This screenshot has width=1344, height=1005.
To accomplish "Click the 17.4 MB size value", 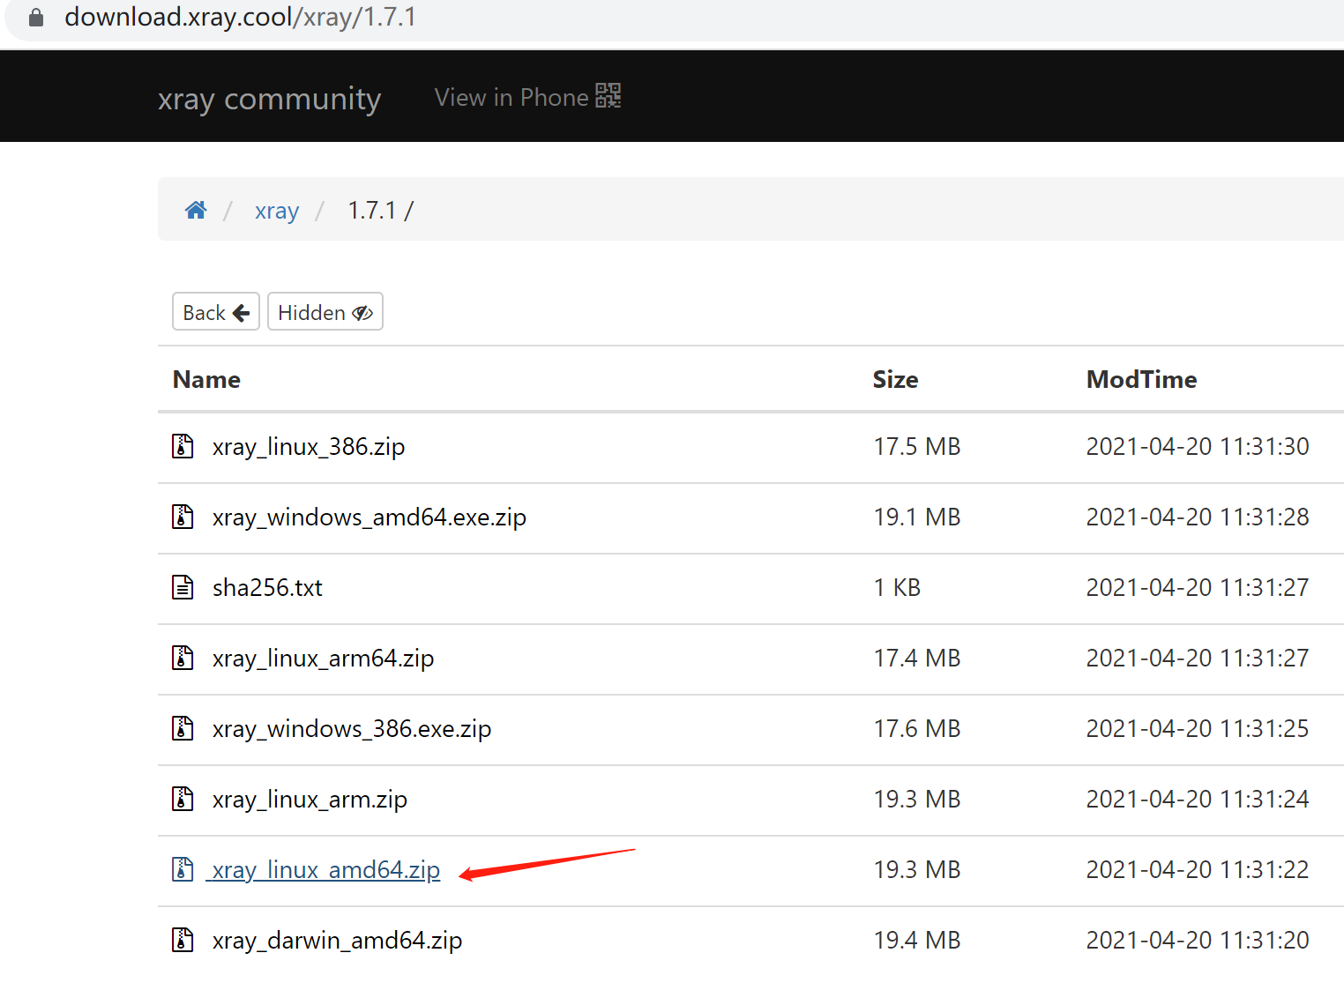I will pos(917,658).
